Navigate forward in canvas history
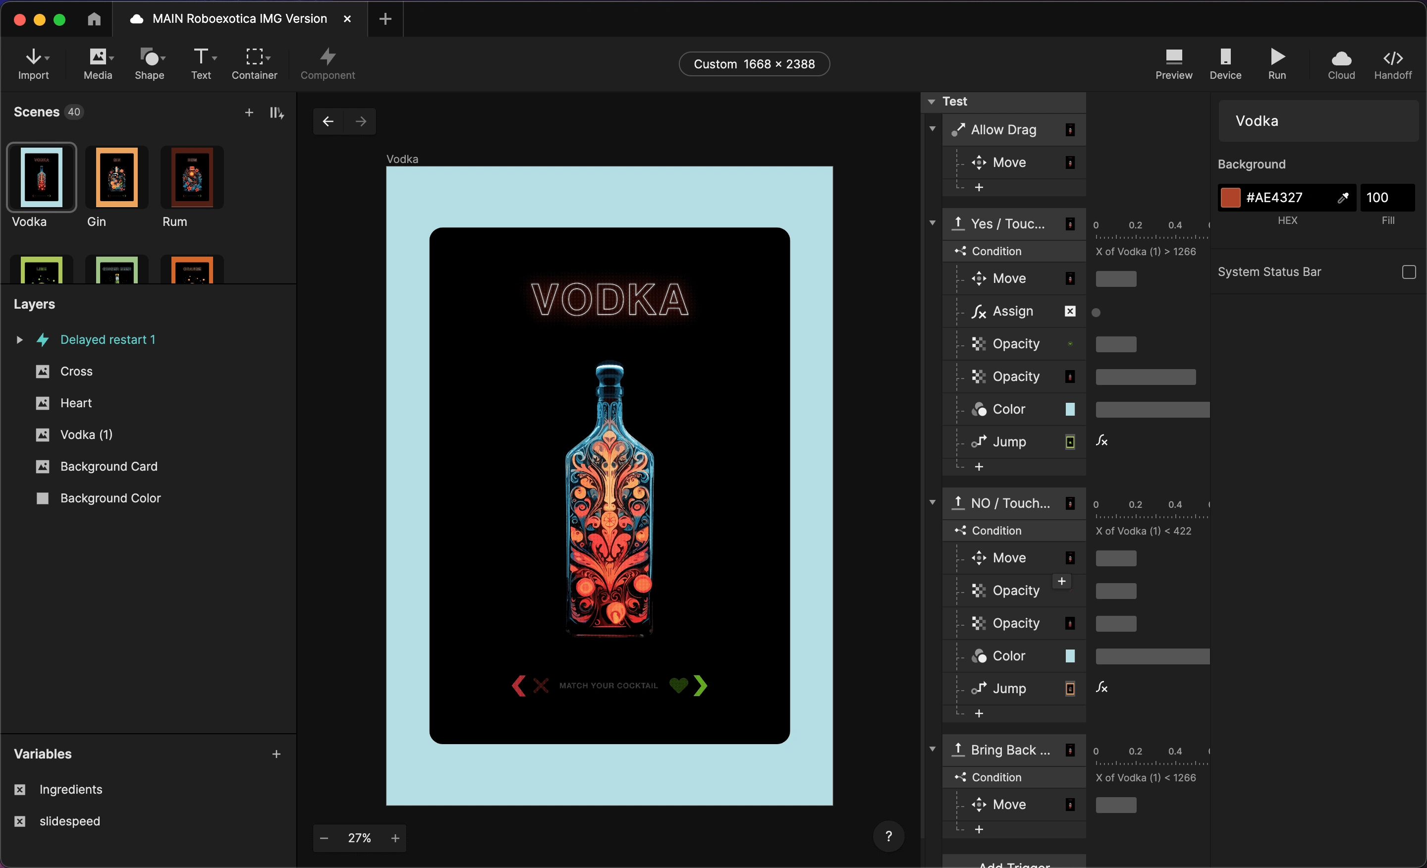 point(361,121)
